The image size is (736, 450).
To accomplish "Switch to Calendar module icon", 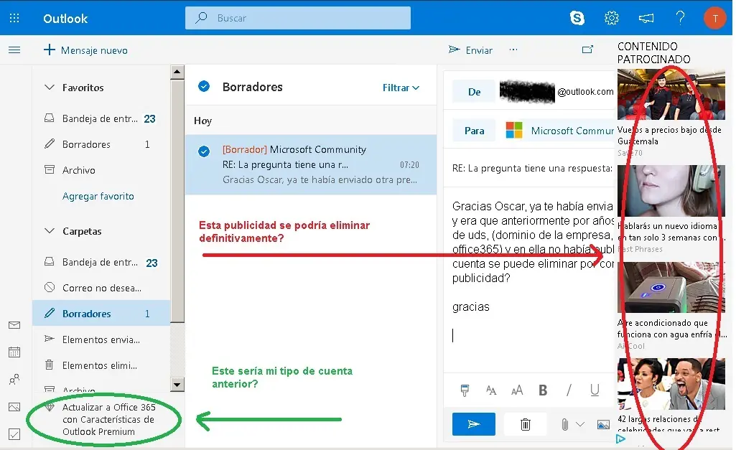I will (x=14, y=352).
